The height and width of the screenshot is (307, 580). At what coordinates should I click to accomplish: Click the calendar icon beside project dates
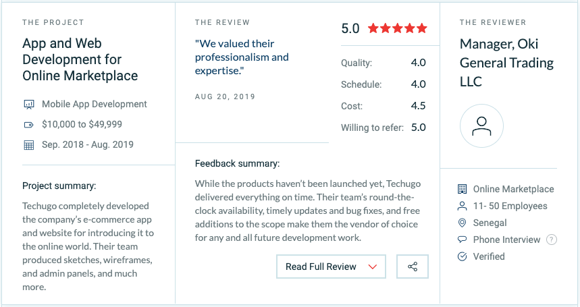[x=29, y=145]
